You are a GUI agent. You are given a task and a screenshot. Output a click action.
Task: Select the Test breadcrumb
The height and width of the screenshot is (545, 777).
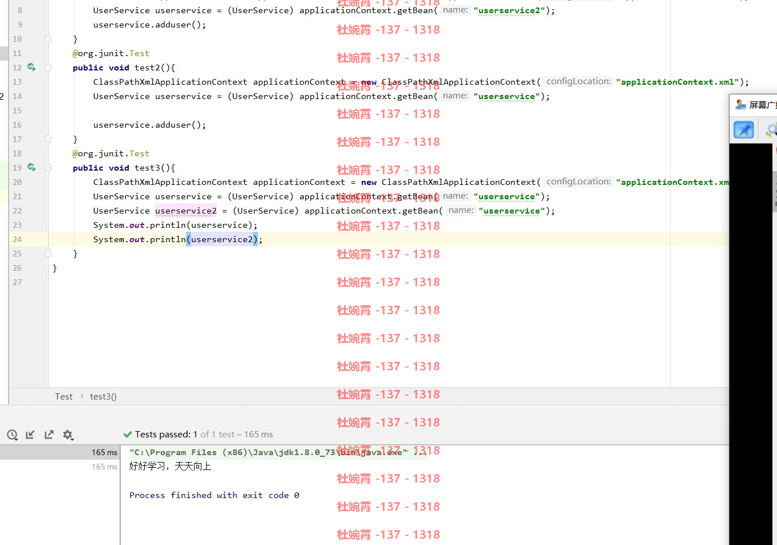[x=64, y=397]
